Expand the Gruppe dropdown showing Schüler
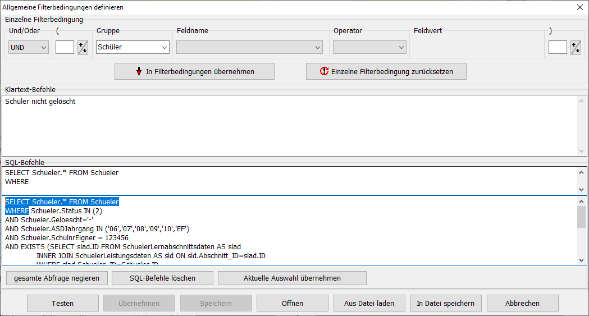This screenshot has width=589, height=316. [133, 48]
